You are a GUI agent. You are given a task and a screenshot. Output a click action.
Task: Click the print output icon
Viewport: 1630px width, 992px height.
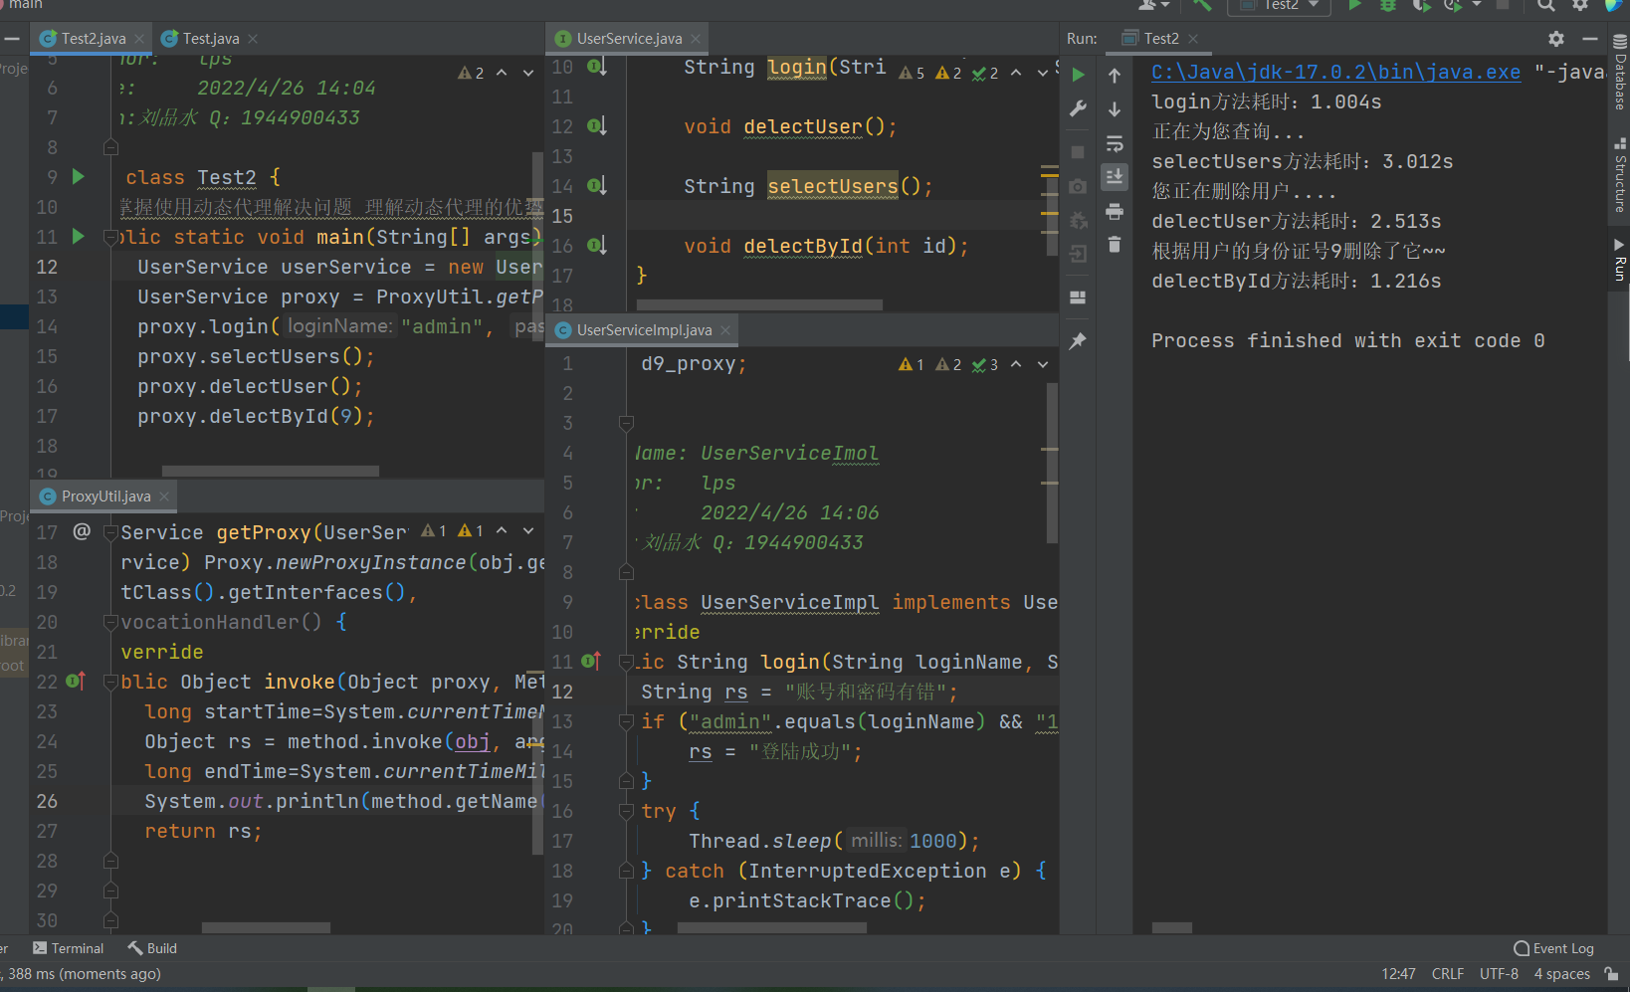[1115, 211]
